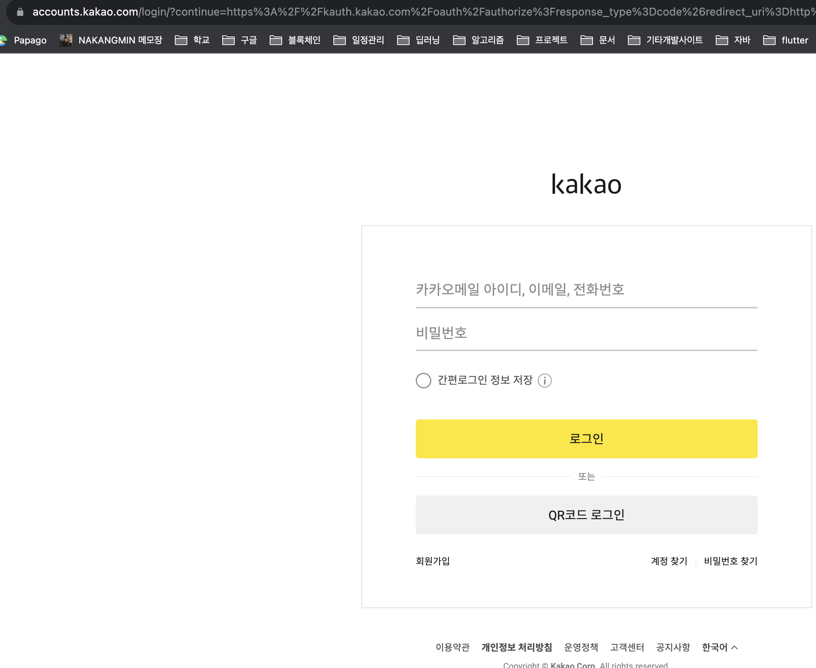Focus the 비밀번호 input field

pos(586,333)
